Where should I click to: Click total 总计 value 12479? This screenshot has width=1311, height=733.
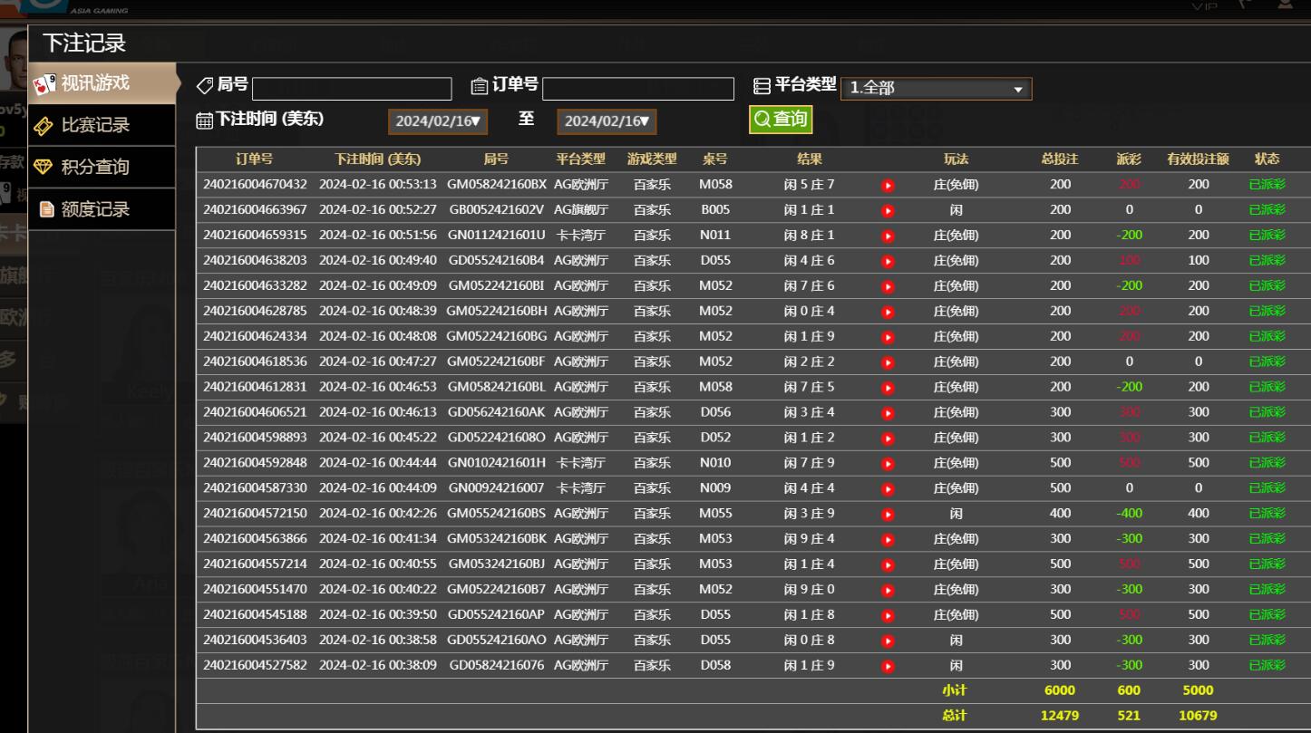pyautogui.click(x=1060, y=716)
